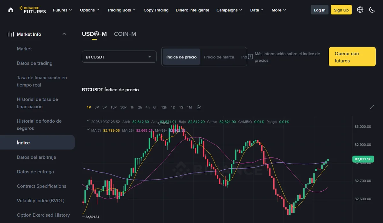
Task: Select the 1h chart interval
Action: click(132, 107)
